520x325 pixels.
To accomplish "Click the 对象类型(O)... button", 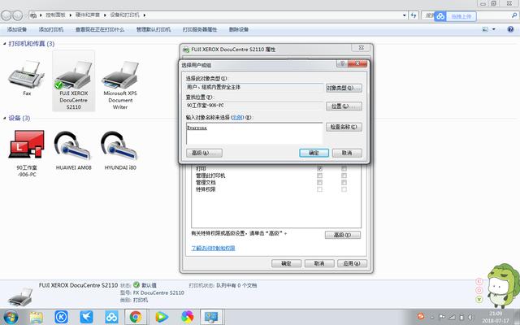I will (344, 88).
